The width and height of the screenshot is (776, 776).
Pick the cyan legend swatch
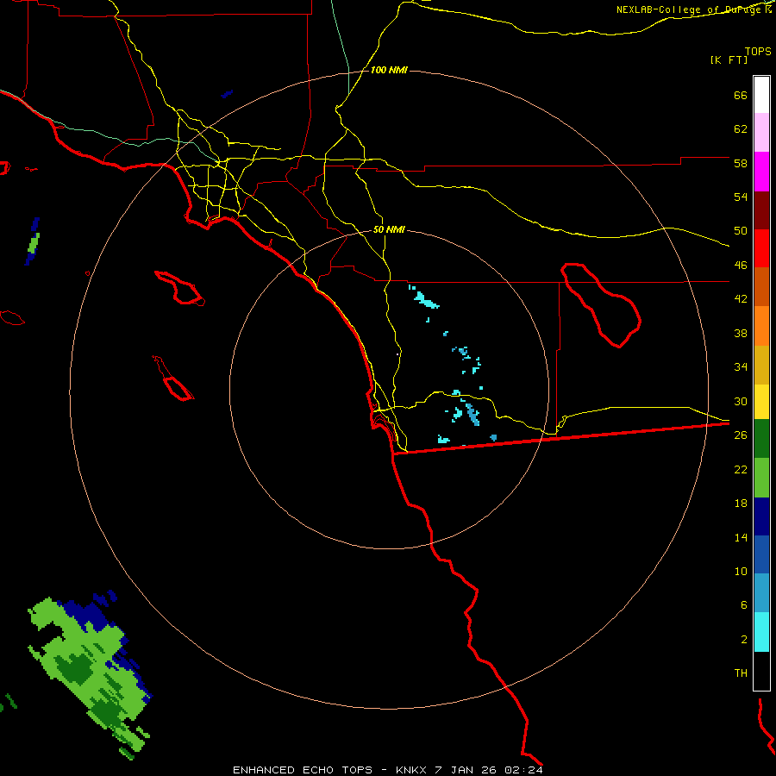tap(761, 632)
